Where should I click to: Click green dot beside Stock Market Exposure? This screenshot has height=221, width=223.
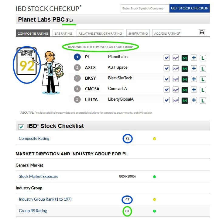click(x=154, y=177)
